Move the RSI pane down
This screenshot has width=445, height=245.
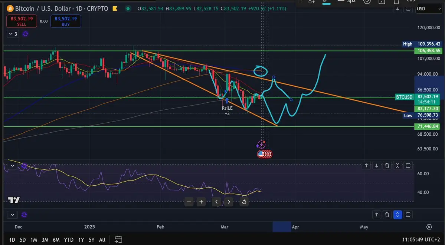pos(377,166)
